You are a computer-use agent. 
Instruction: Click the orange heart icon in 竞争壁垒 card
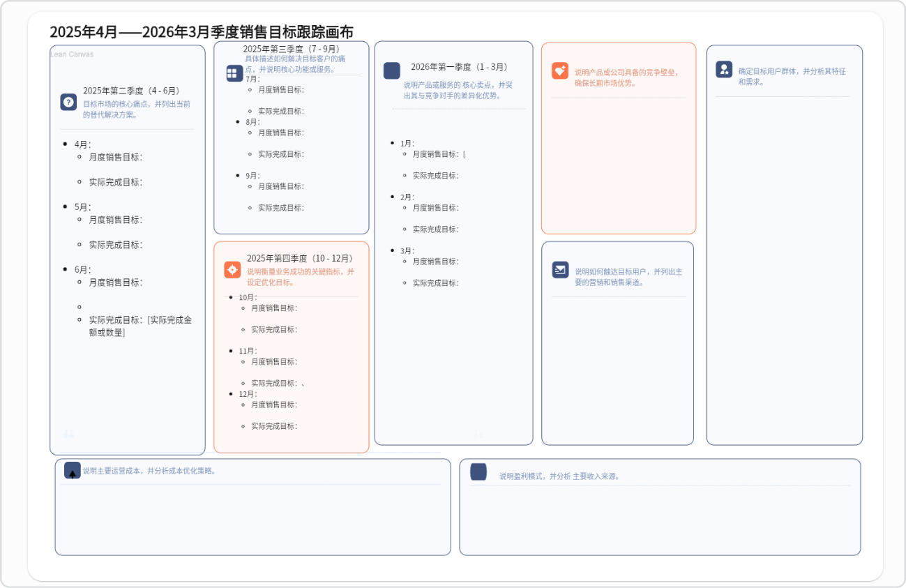[x=560, y=70]
